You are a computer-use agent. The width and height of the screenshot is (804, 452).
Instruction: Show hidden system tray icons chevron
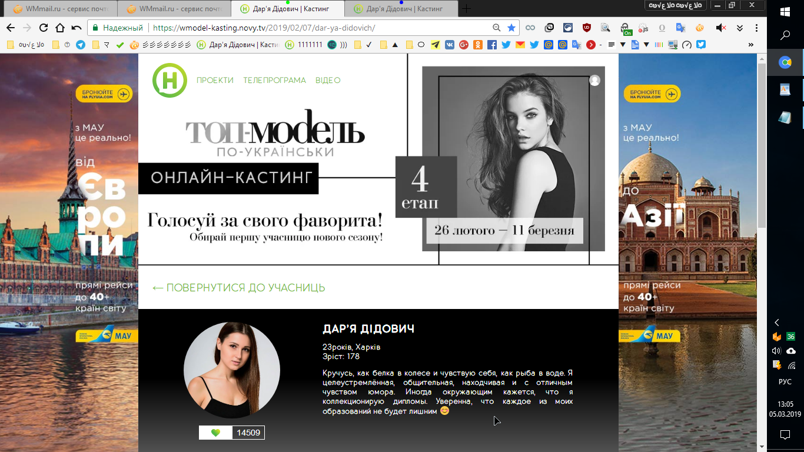777,323
